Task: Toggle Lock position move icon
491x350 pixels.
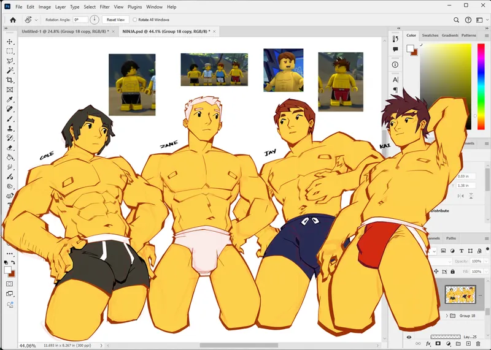Action: point(436,272)
